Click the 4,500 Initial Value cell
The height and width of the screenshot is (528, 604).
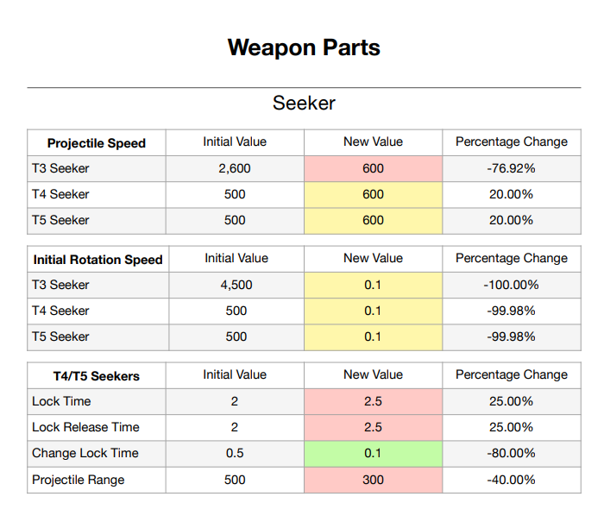point(235,285)
